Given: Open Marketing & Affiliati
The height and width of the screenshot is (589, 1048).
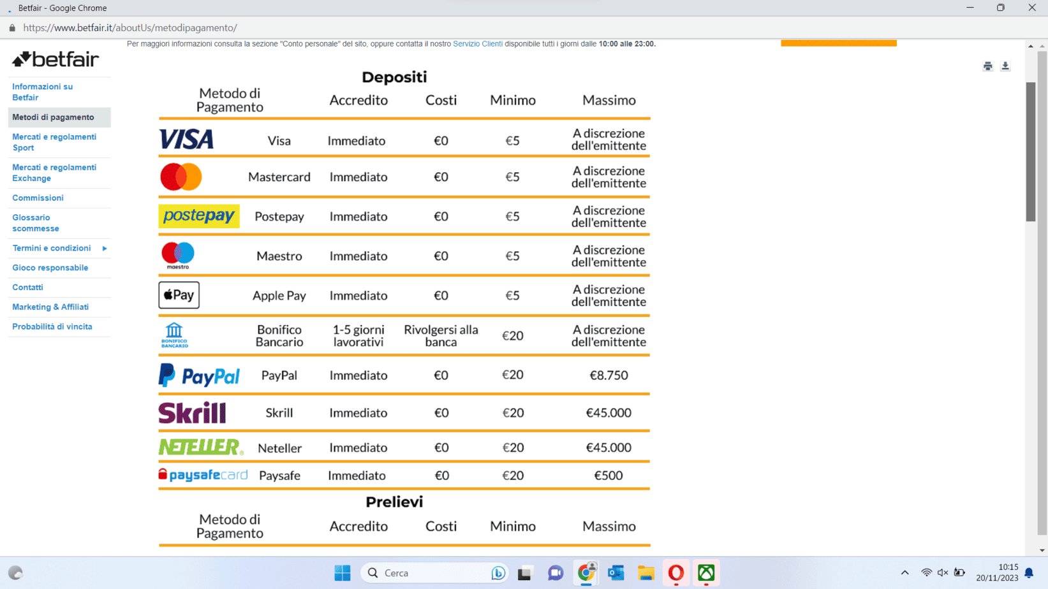Looking at the screenshot, I should click(50, 307).
